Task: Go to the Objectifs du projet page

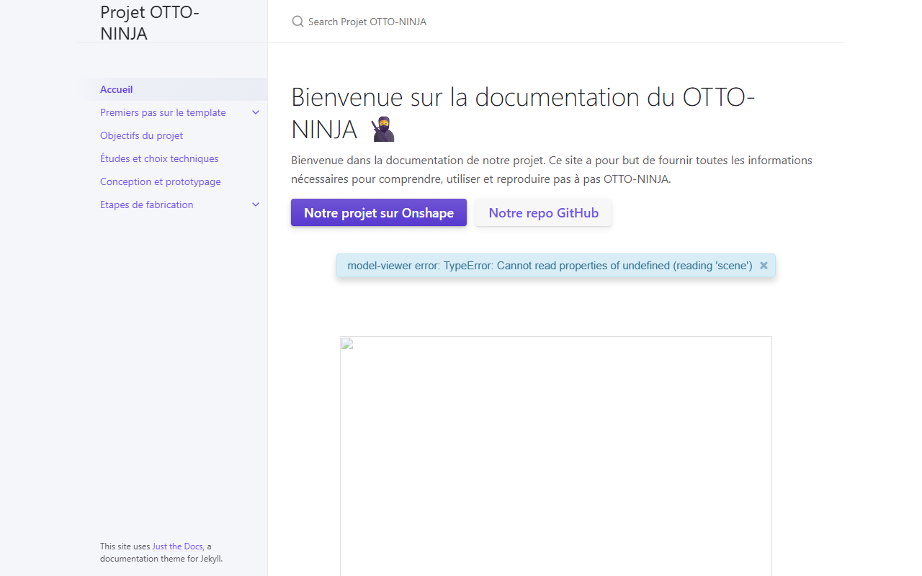Action: pos(142,135)
